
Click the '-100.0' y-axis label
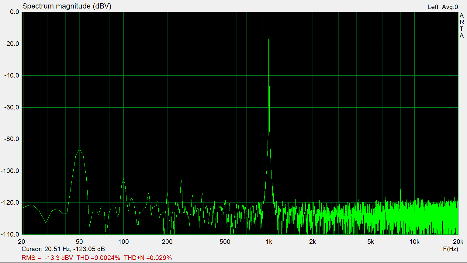(x=10, y=171)
